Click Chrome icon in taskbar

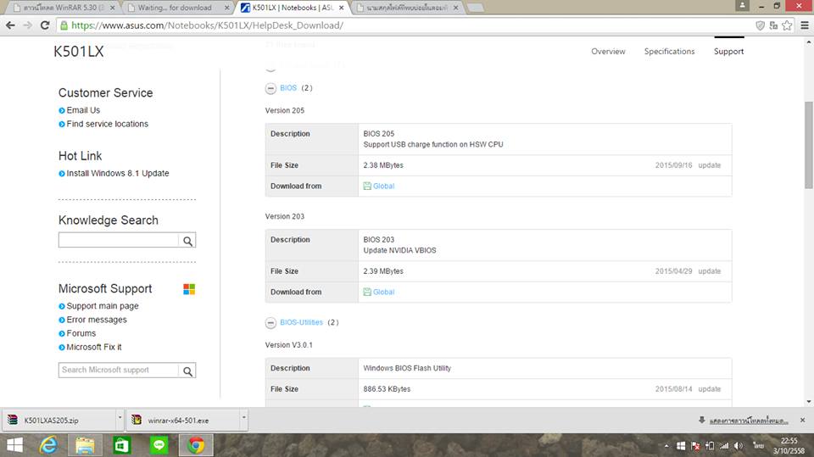pyautogui.click(x=196, y=445)
